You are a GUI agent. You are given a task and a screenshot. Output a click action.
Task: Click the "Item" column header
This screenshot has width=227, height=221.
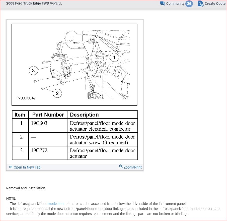[x=20, y=115]
